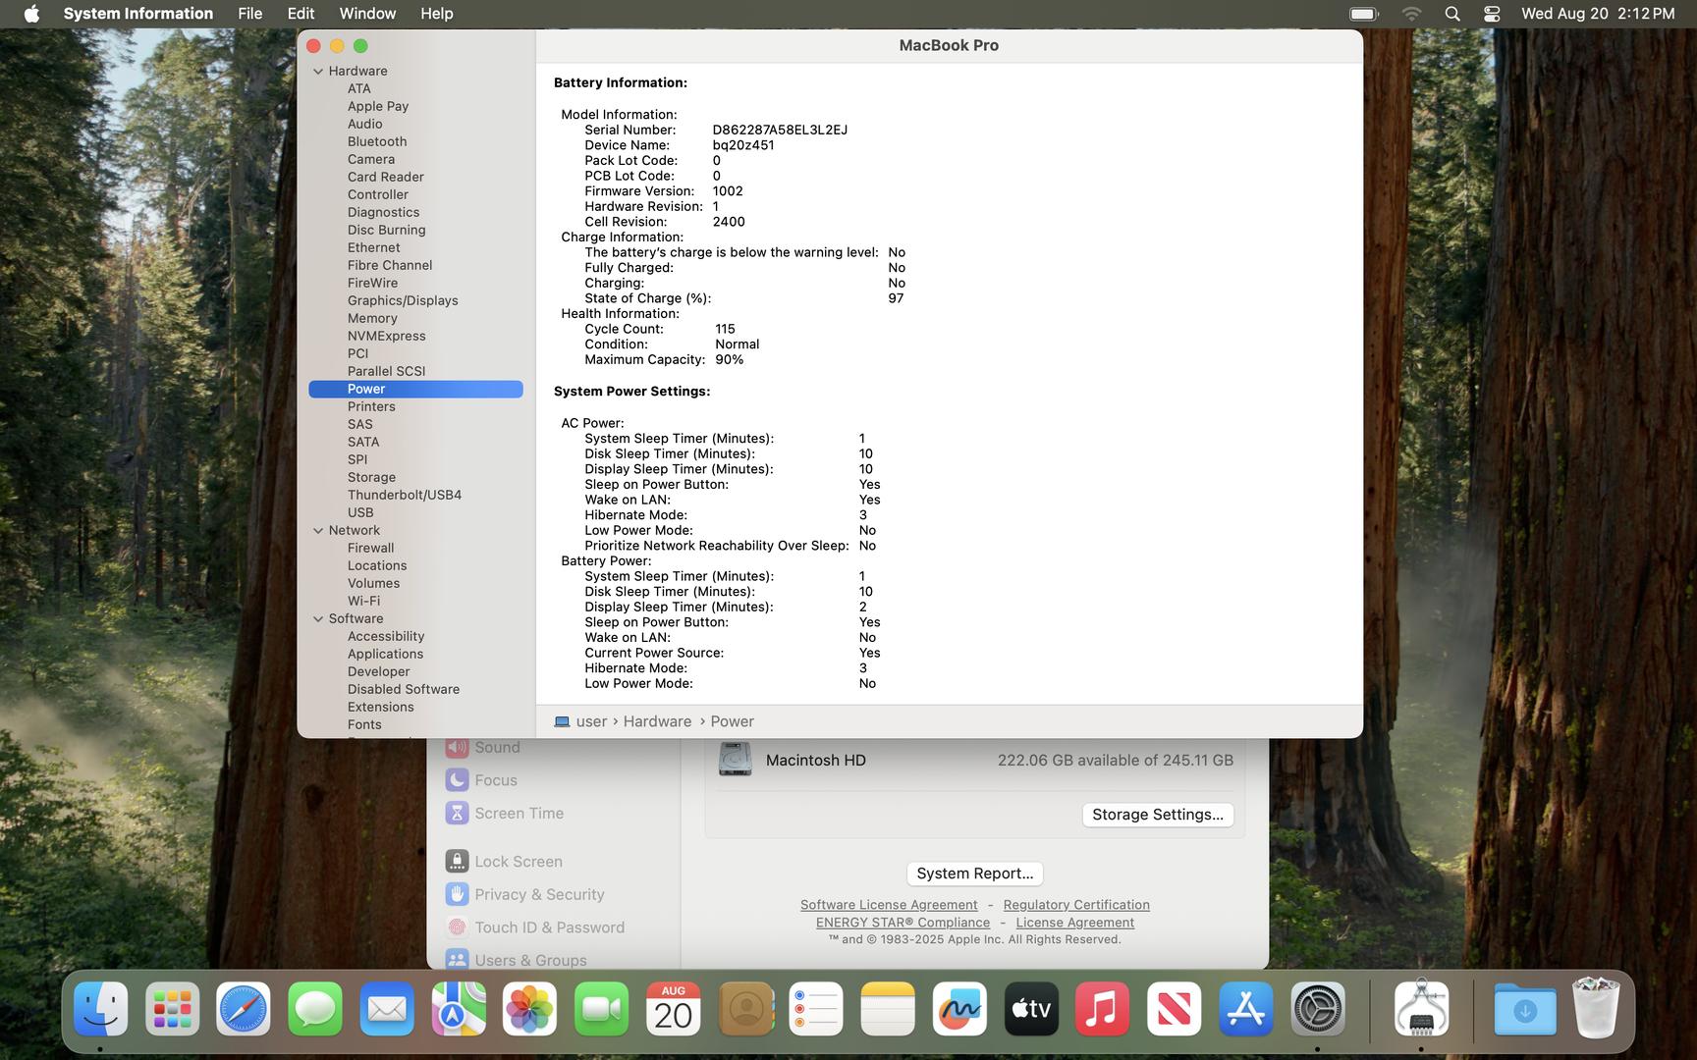Screen dimensions: 1697x1060
Task: Open the ENERGY STAR® Compliance link
Action: [903, 923]
